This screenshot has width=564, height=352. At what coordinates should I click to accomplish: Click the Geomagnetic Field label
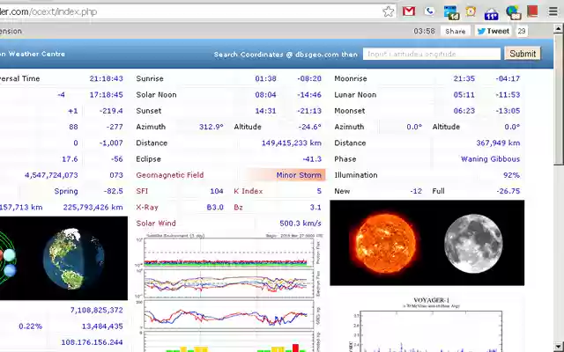(170, 175)
